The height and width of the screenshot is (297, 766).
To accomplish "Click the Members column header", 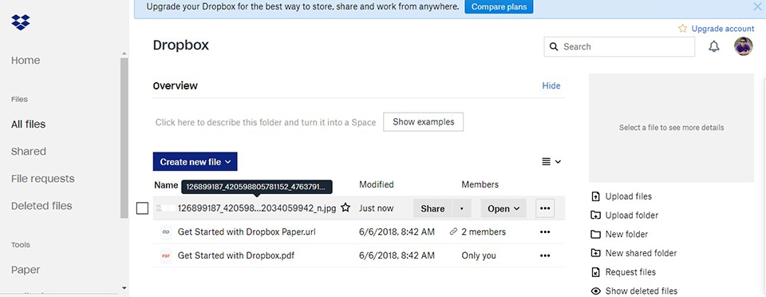I will coord(480,184).
